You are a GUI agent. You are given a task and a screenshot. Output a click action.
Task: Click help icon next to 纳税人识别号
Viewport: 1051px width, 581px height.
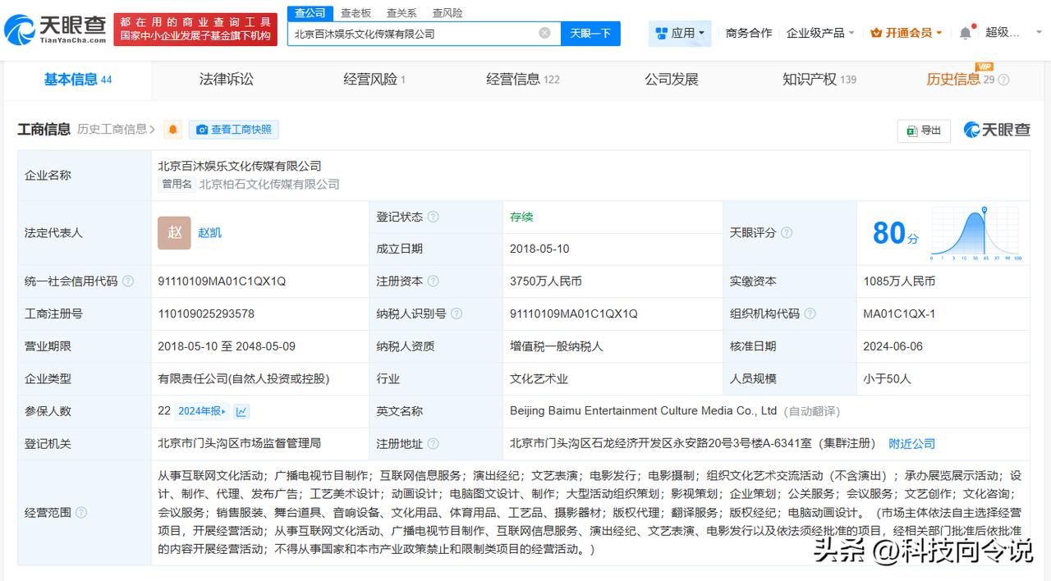tap(457, 313)
